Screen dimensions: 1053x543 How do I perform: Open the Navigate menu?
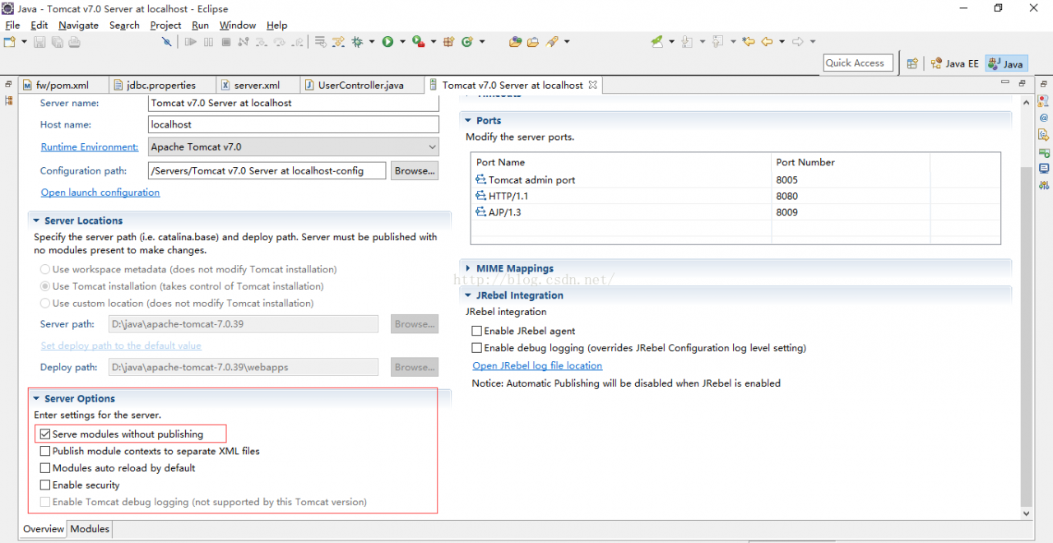(x=78, y=26)
